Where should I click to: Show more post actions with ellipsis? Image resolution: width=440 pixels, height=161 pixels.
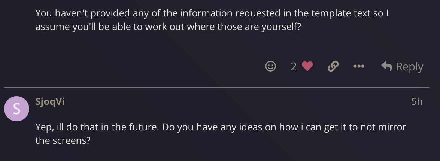click(358, 66)
